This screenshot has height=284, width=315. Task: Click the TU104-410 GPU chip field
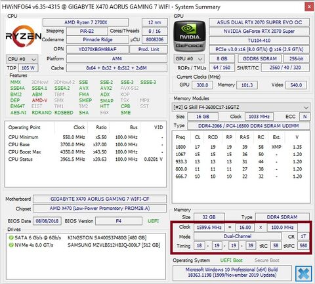coord(259,41)
